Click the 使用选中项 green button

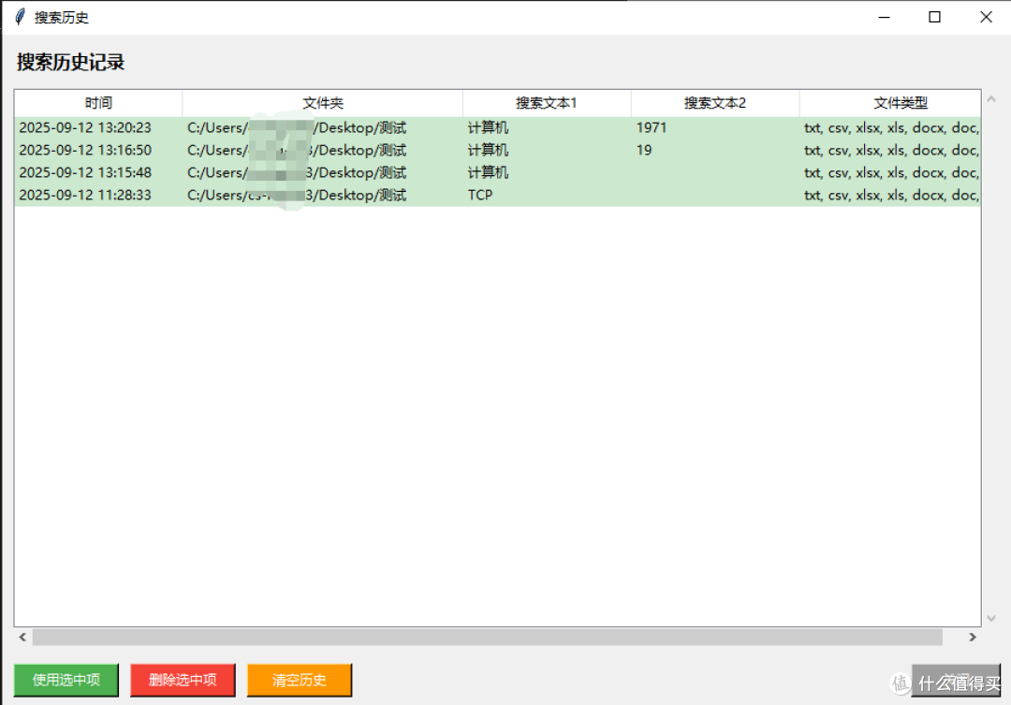pos(66,680)
